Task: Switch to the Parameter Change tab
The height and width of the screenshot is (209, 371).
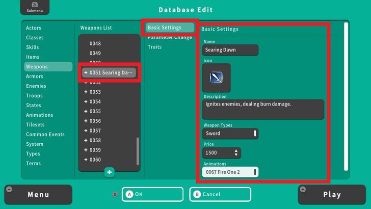Action: click(170, 37)
